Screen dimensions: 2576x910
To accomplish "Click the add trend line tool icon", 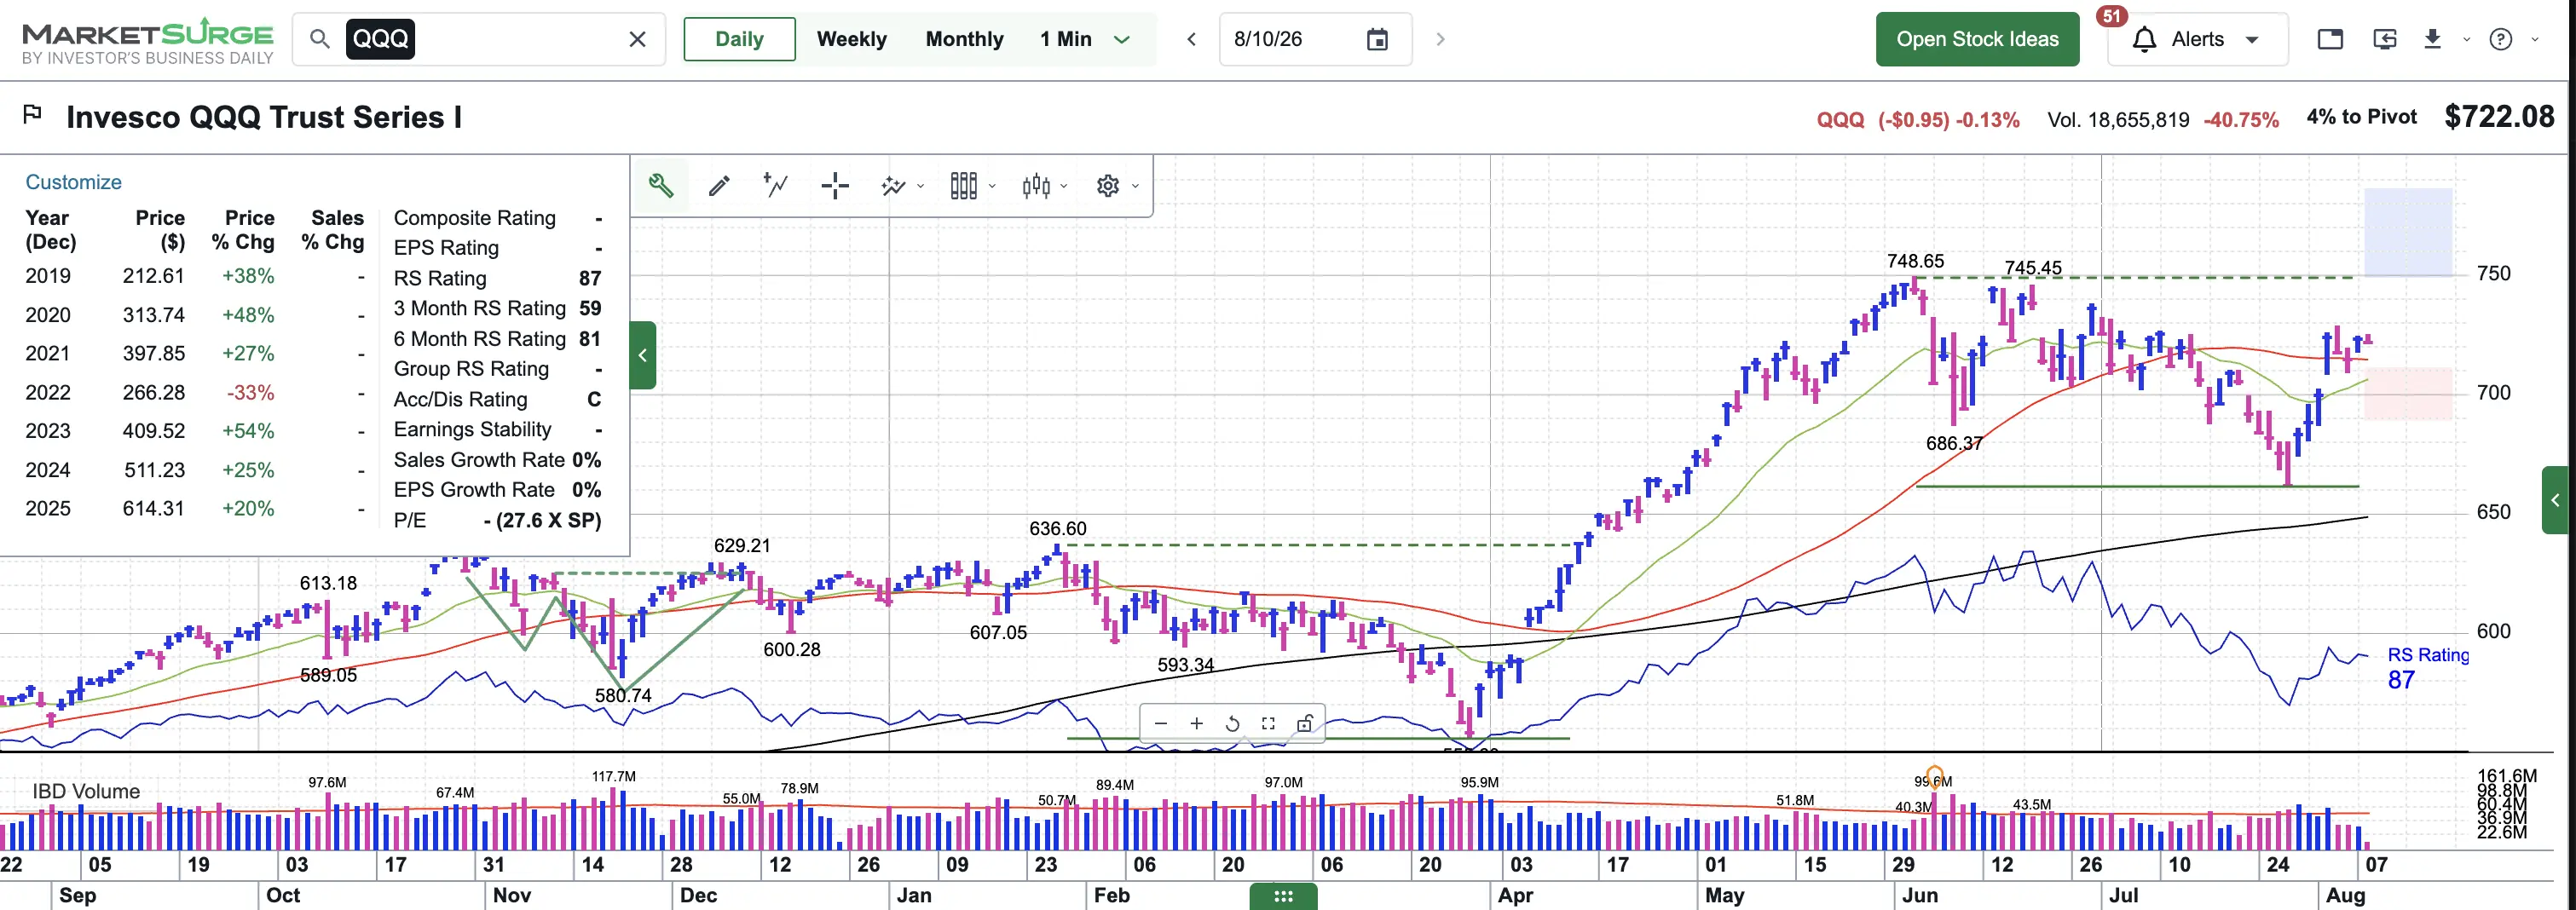I will point(776,185).
